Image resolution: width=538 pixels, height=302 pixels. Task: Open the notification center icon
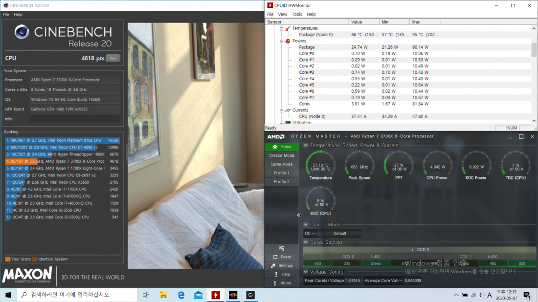tap(527, 295)
